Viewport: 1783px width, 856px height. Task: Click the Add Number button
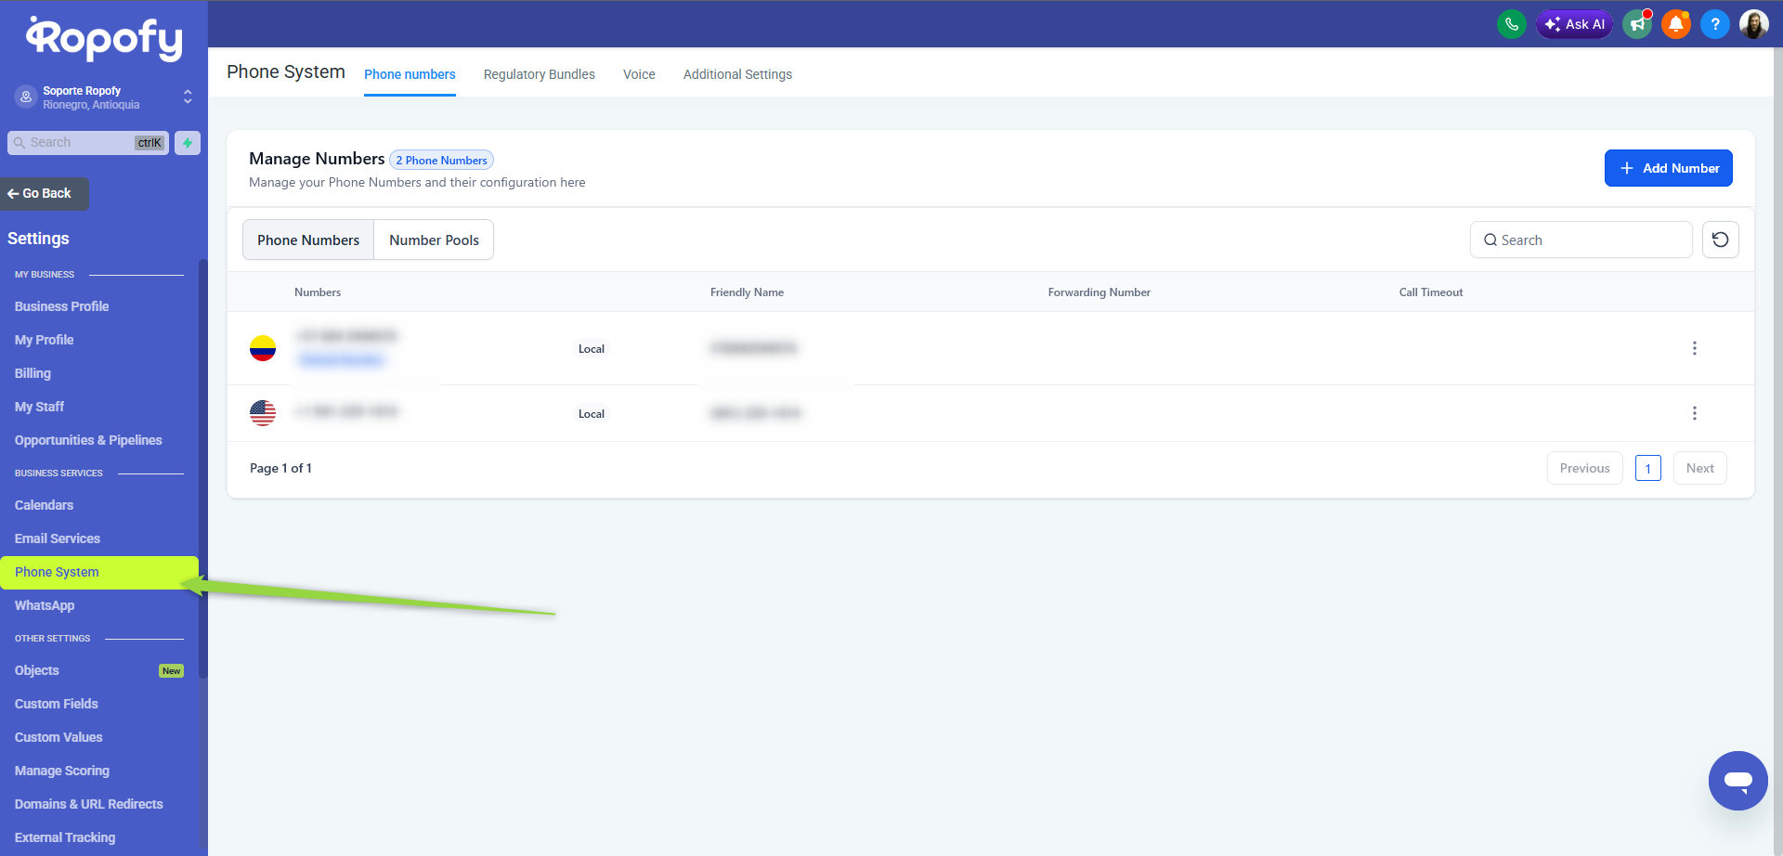[x=1668, y=168]
